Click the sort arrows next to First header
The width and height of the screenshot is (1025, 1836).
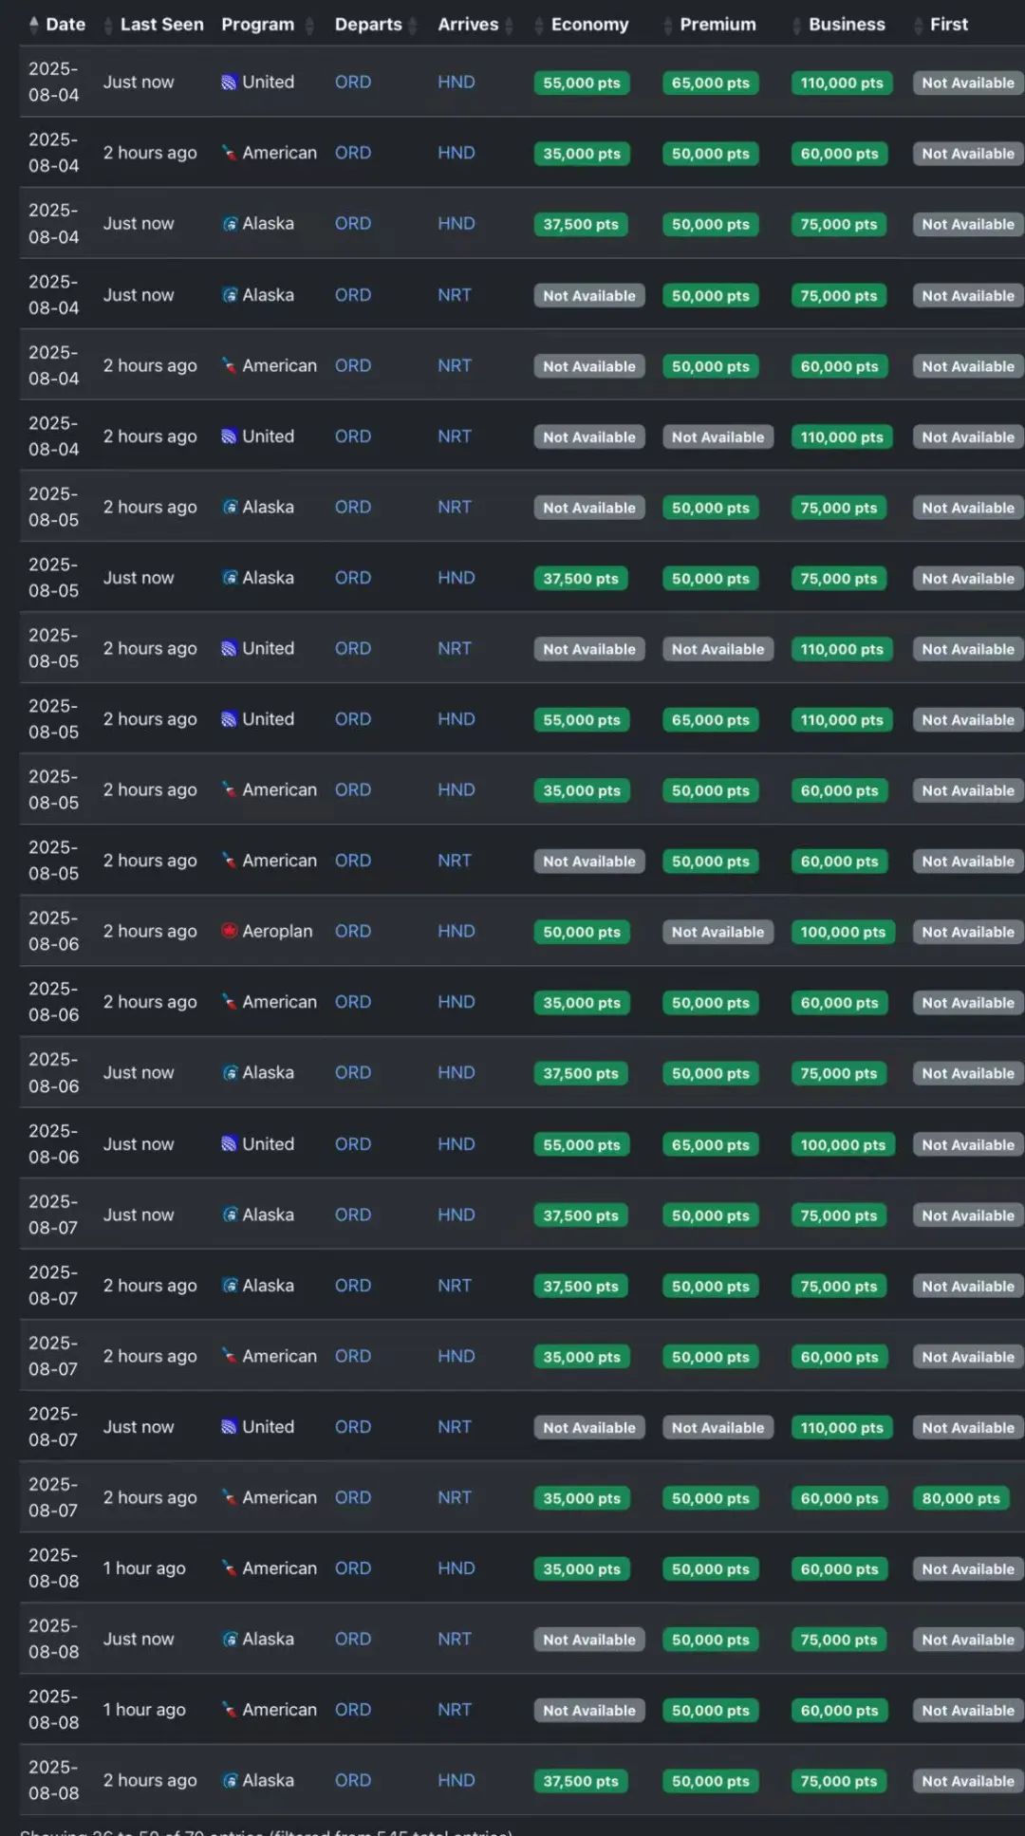point(918,26)
